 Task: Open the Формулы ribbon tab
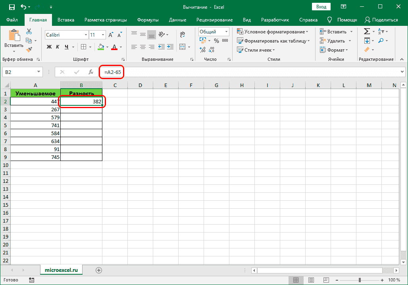tap(148, 20)
